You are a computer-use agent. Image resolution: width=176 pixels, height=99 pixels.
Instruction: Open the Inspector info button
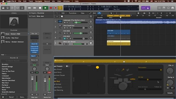(x=8, y=8)
